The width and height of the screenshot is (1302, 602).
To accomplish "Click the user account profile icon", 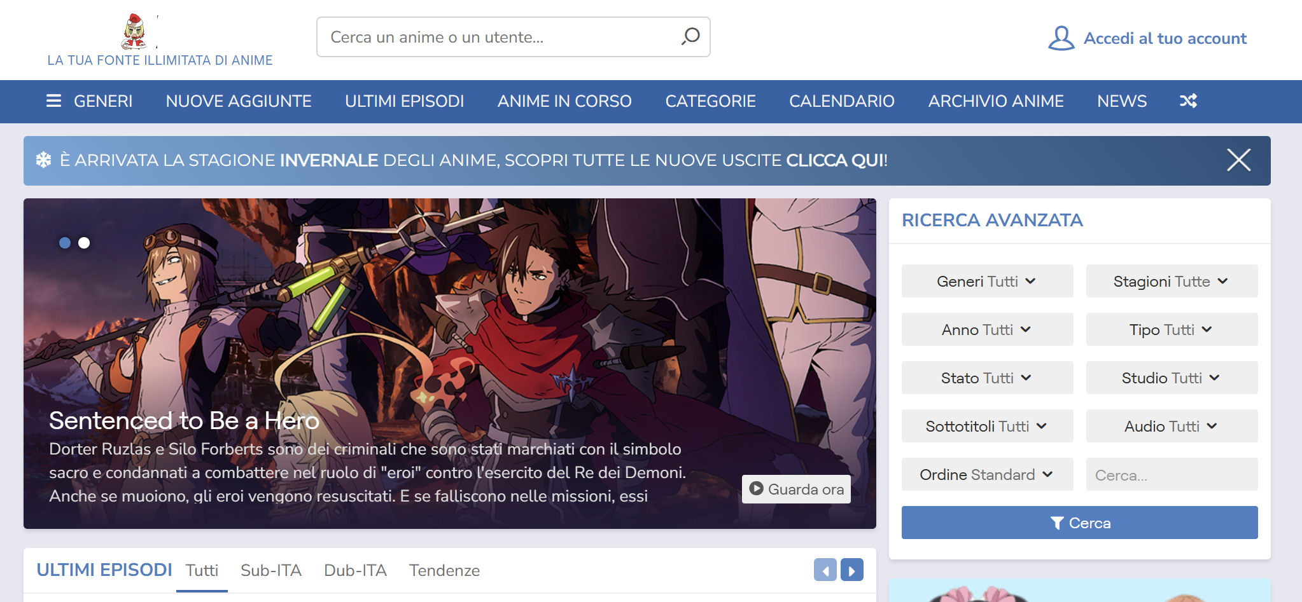I will [x=1061, y=38].
